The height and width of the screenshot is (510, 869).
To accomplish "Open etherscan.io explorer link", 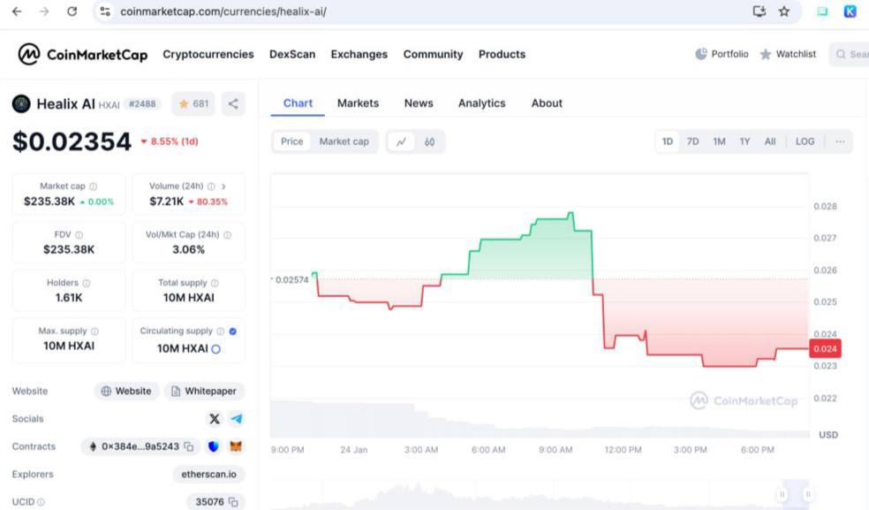I will coord(209,475).
